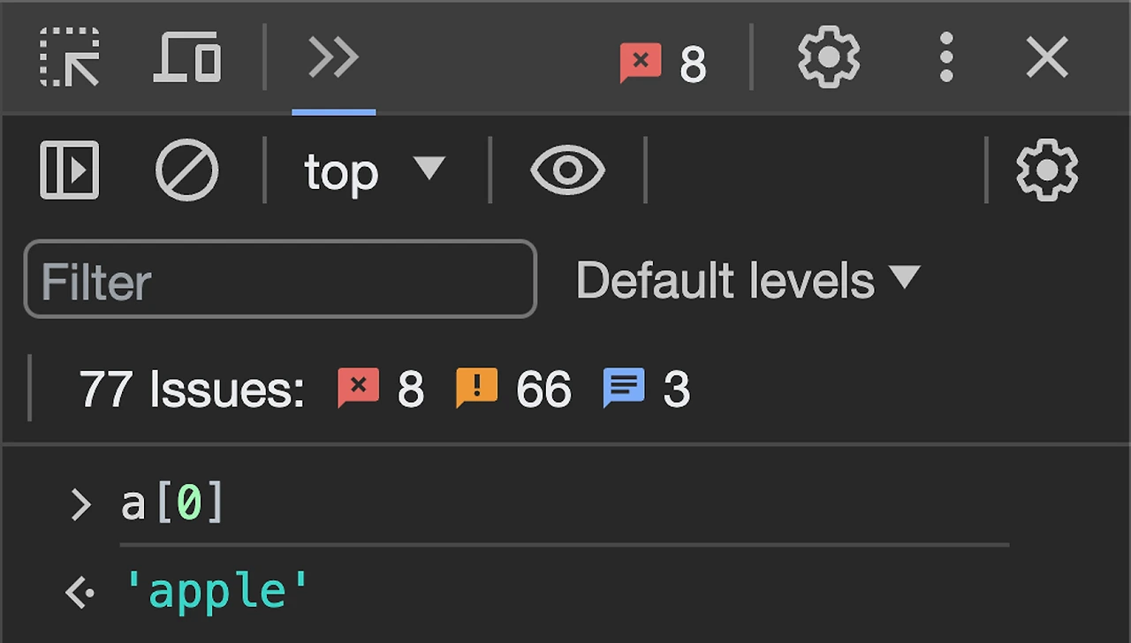Select the a[0] console command entry

click(x=173, y=503)
